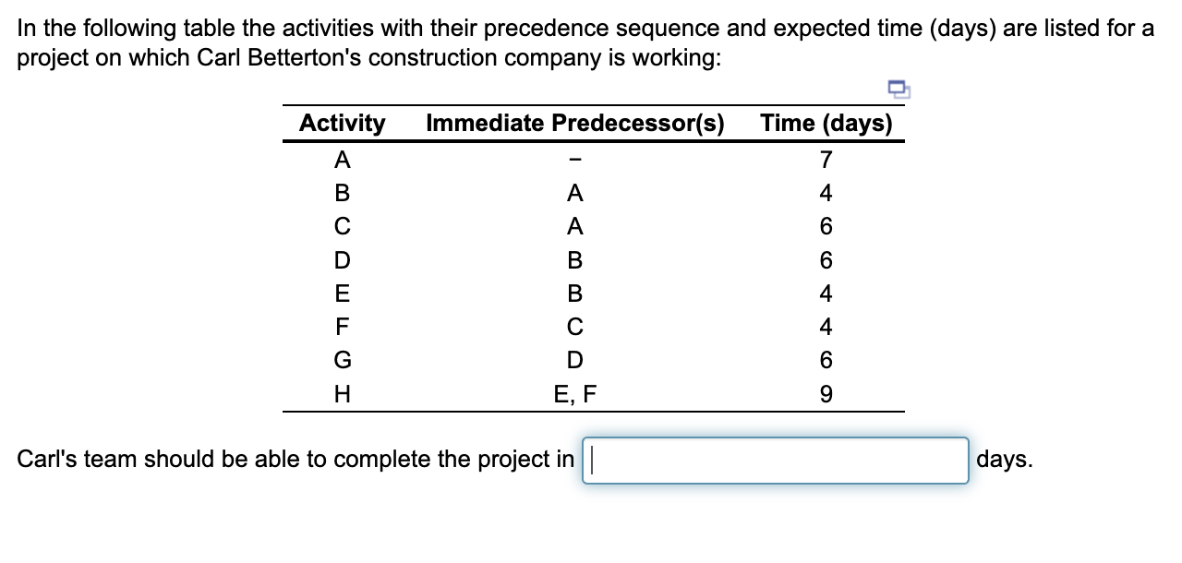1182x563 pixels.
Task: Select the dash in activity A's predecessor cell
Action: (x=577, y=158)
